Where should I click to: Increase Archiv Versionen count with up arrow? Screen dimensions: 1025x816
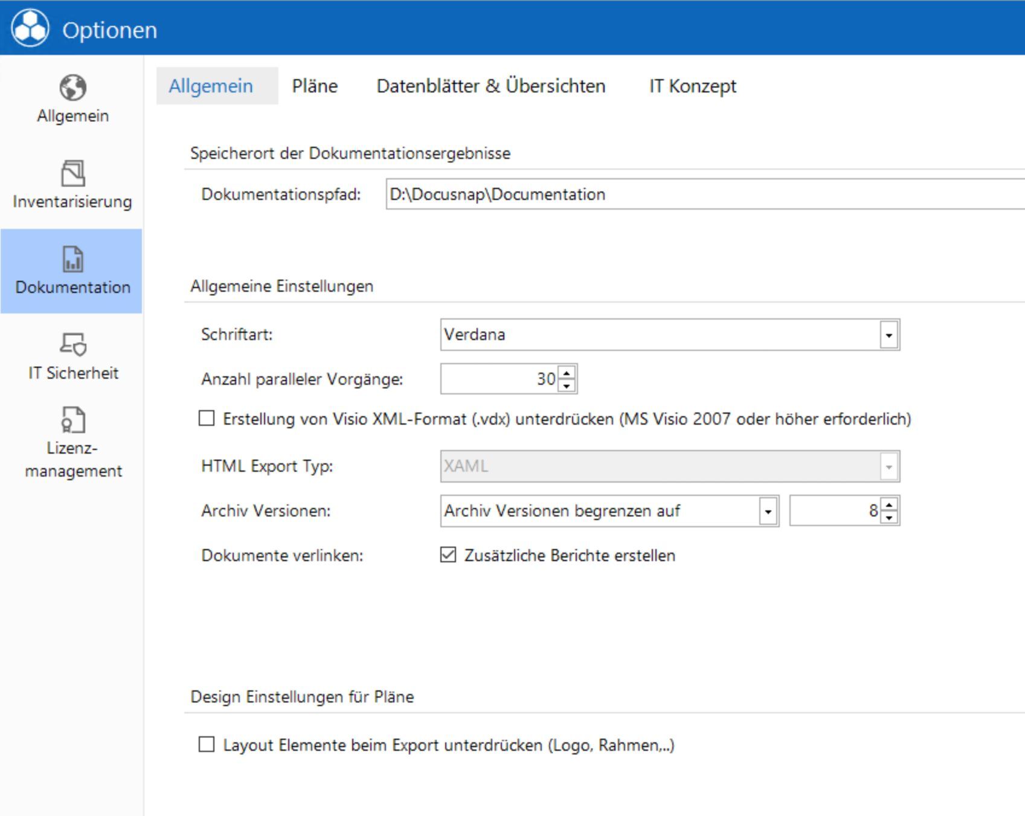point(888,504)
